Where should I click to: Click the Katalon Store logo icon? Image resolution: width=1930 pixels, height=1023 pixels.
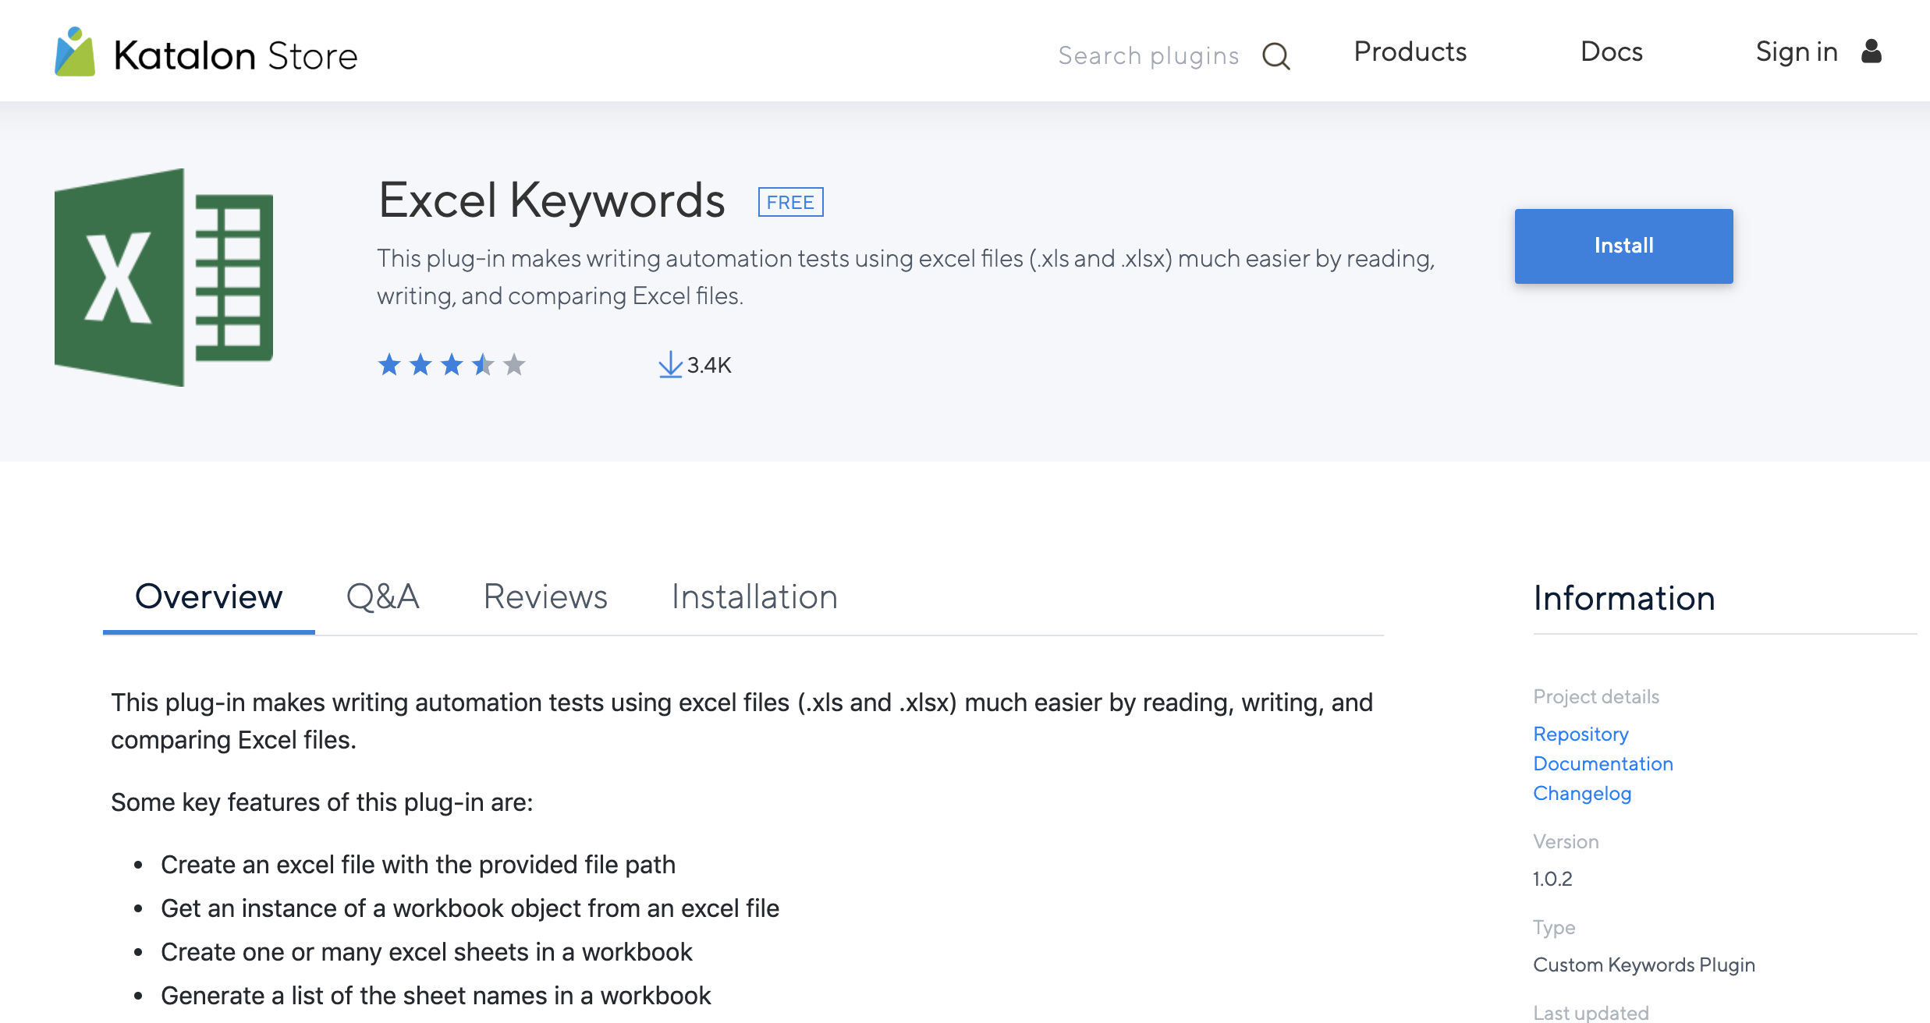[75, 51]
